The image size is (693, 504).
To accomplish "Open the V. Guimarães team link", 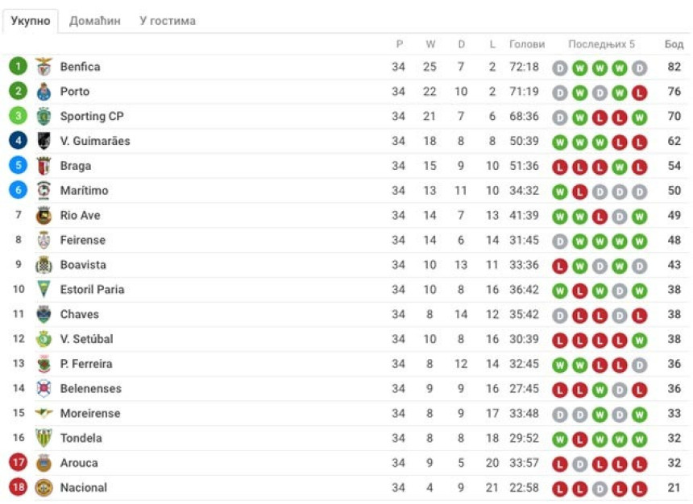I will [x=95, y=141].
